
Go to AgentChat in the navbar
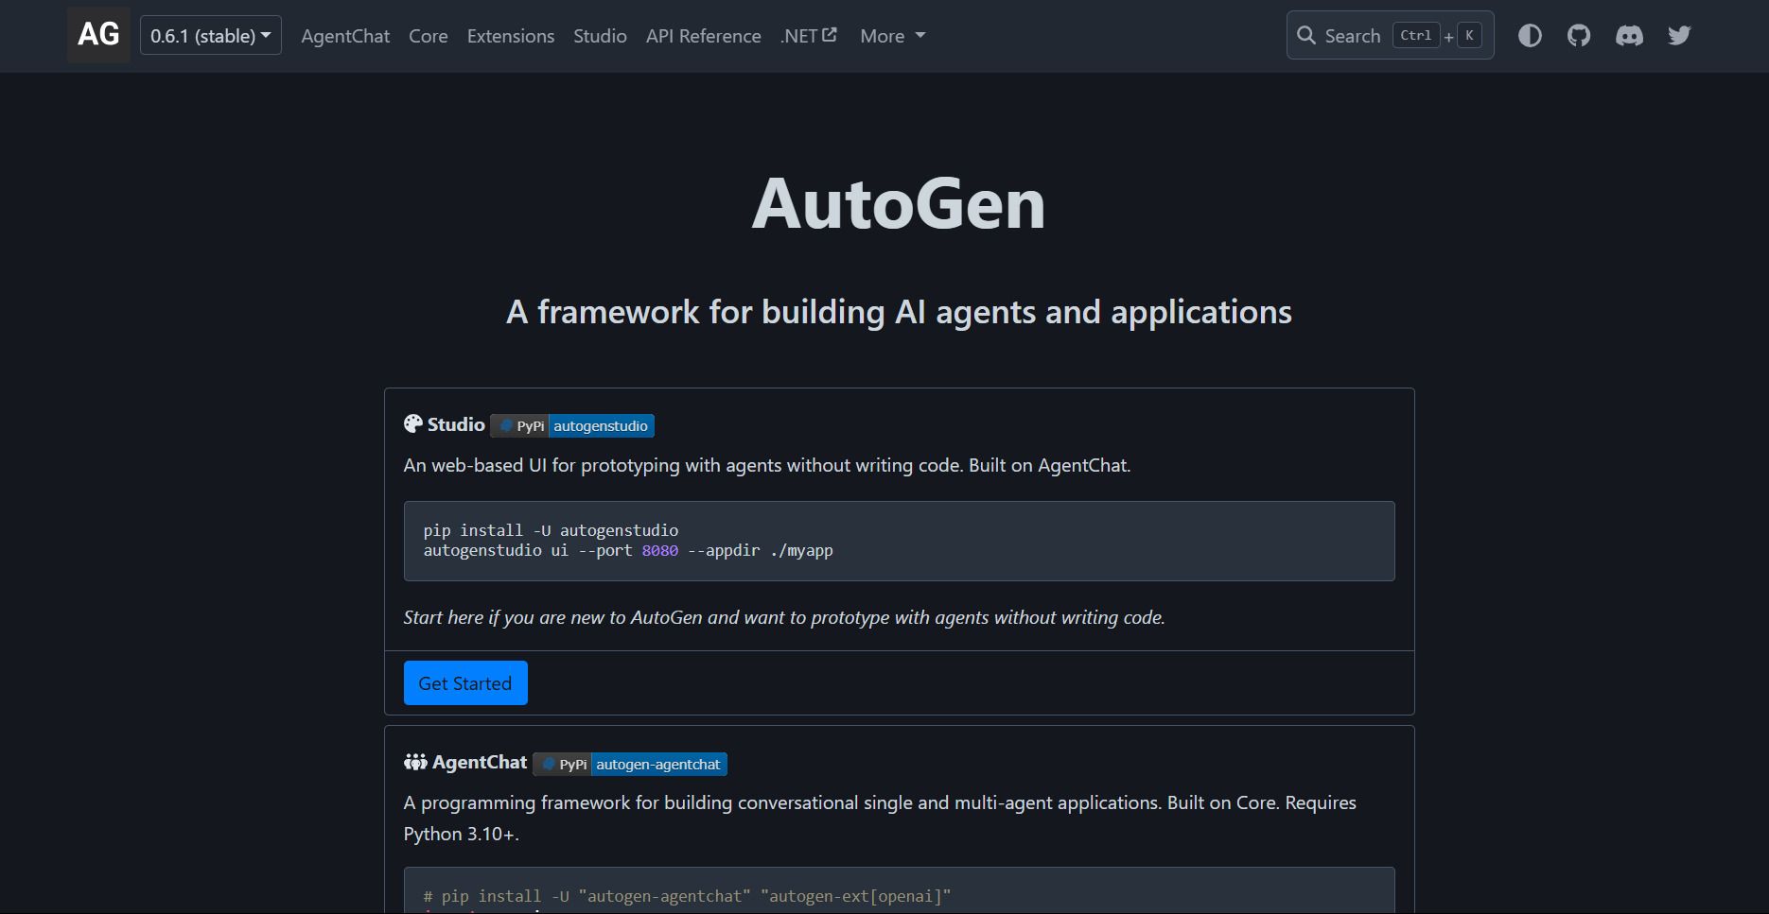[x=345, y=36]
